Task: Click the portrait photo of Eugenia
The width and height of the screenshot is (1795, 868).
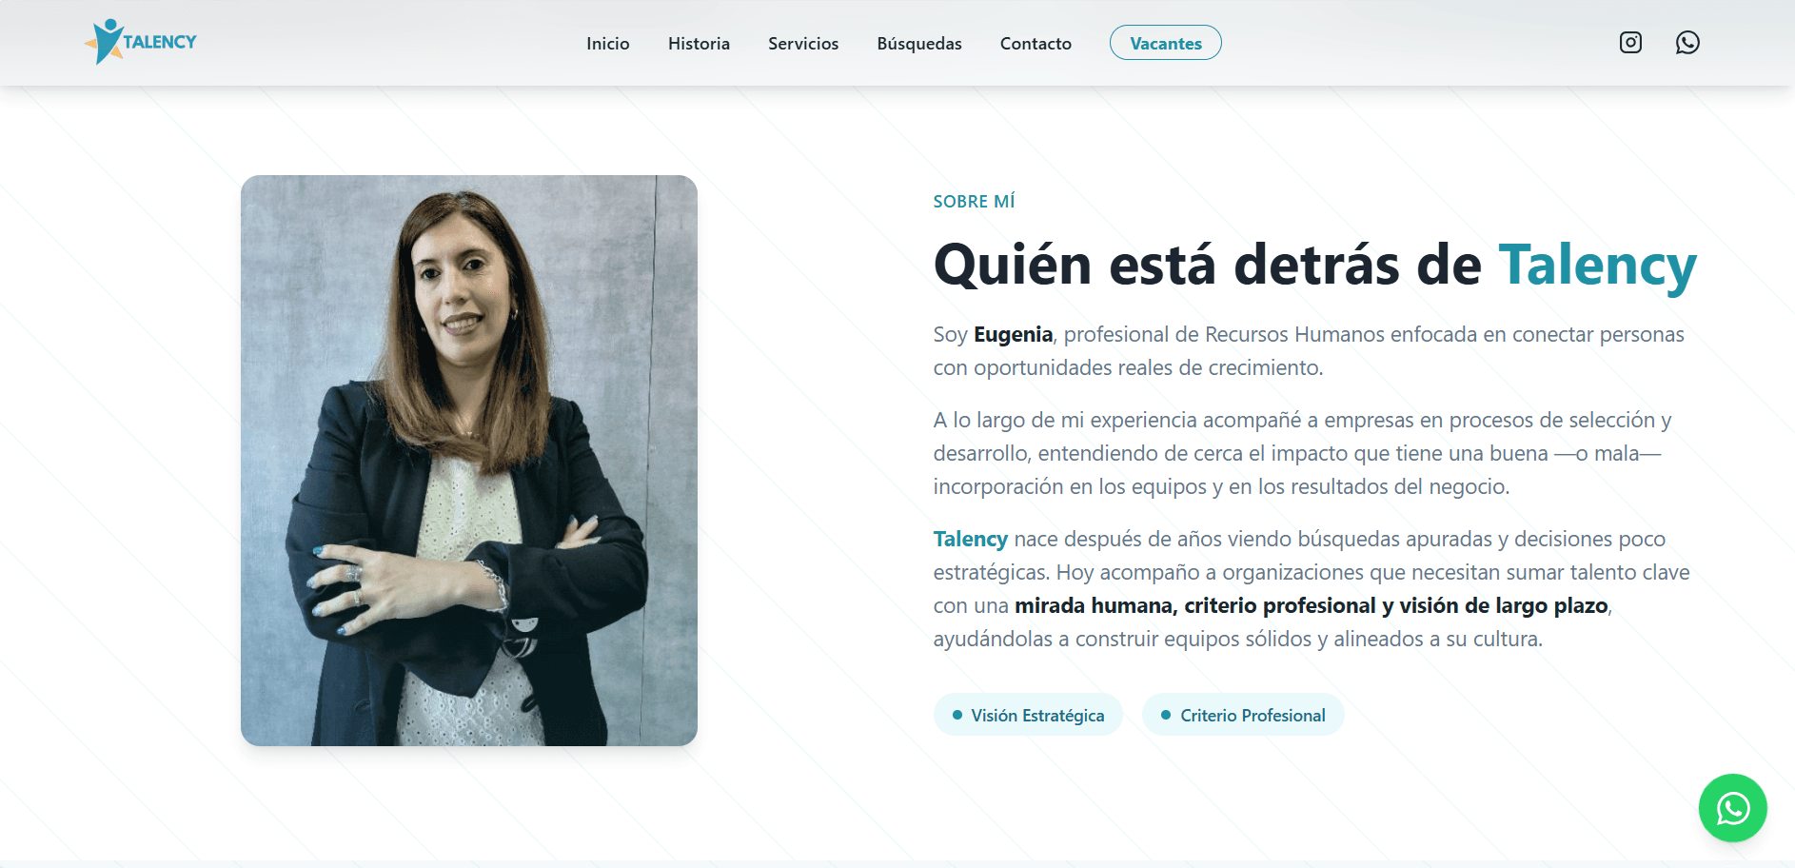Action: point(469,461)
